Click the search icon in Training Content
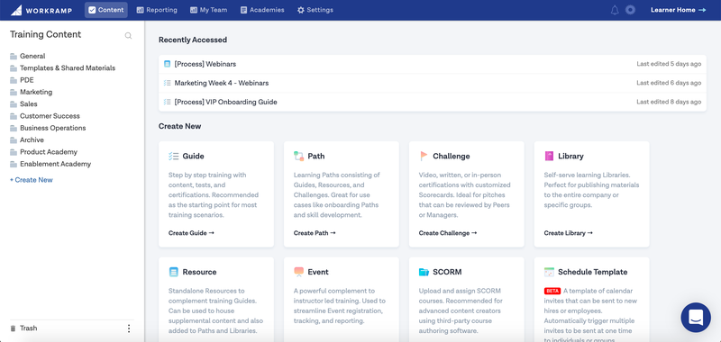The width and height of the screenshot is (721, 342). click(128, 36)
